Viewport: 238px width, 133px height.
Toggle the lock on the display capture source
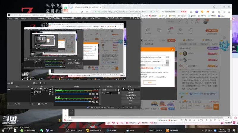[x=53, y=92]
